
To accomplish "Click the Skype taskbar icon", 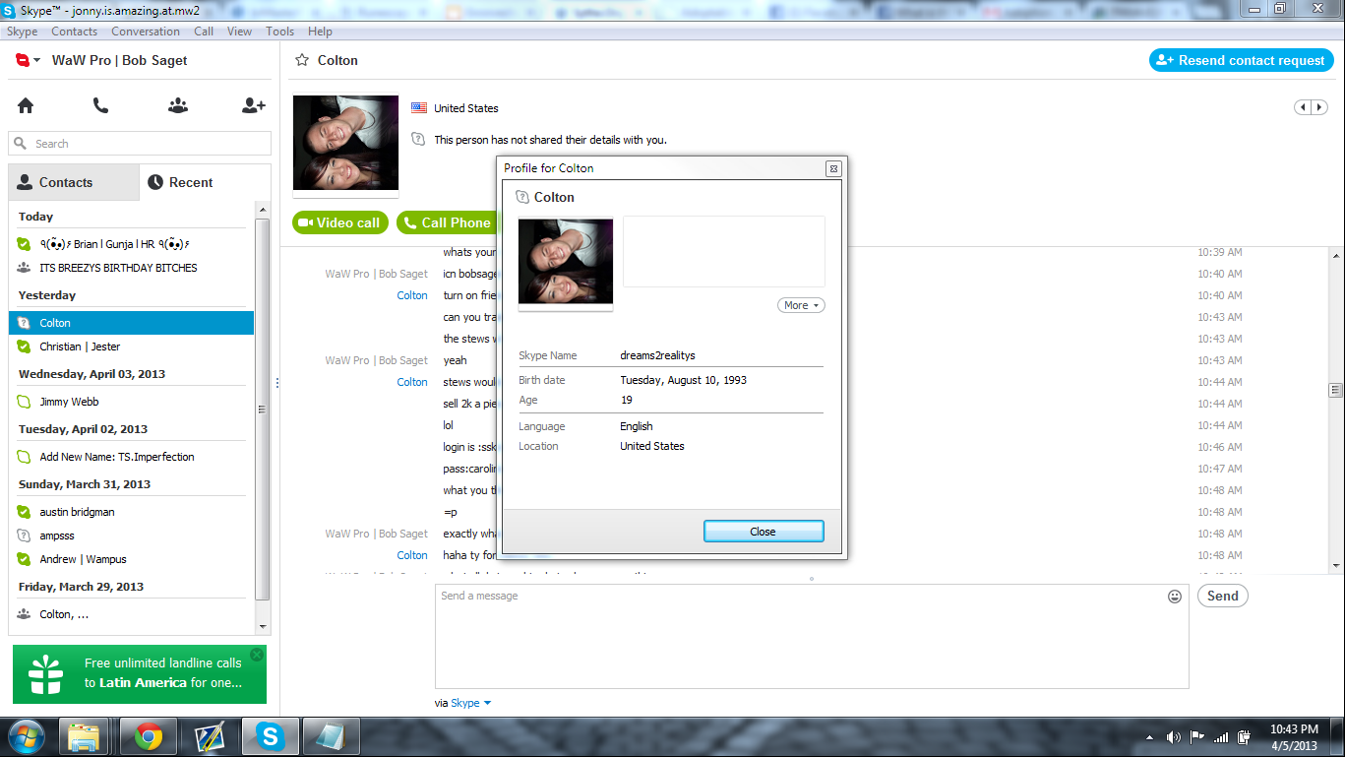I will [x=270, y=736].
